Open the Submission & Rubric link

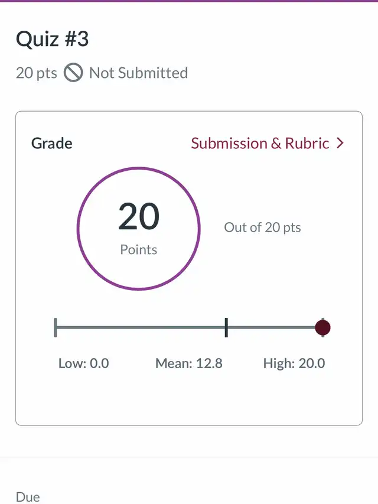click(x=268, y=143)
